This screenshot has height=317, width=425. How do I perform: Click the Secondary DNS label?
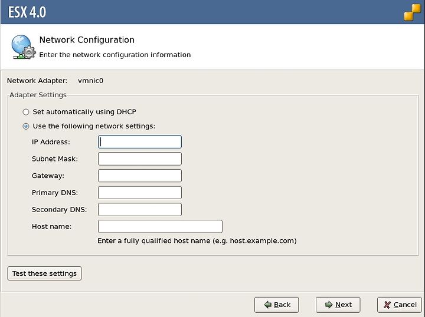pyautogui.click(x=60, y=210)
